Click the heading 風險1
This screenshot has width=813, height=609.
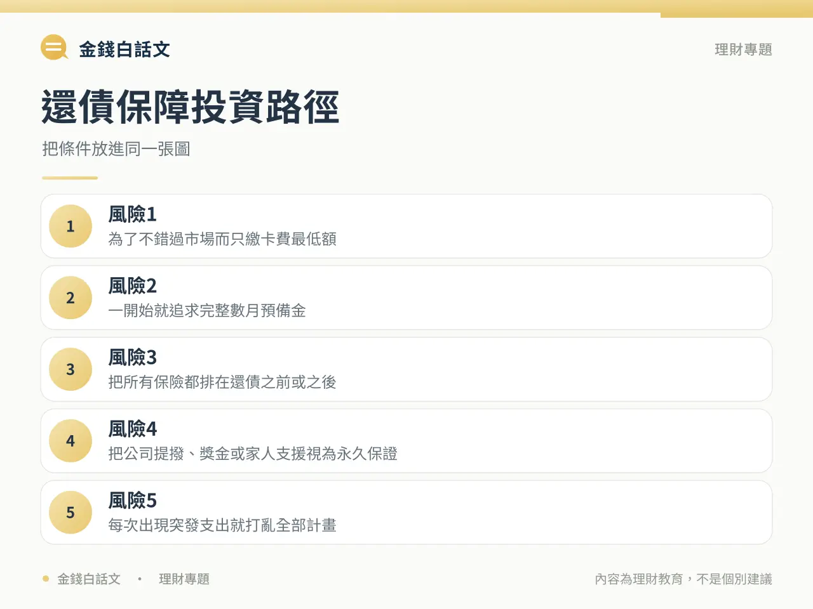point(132,214)
